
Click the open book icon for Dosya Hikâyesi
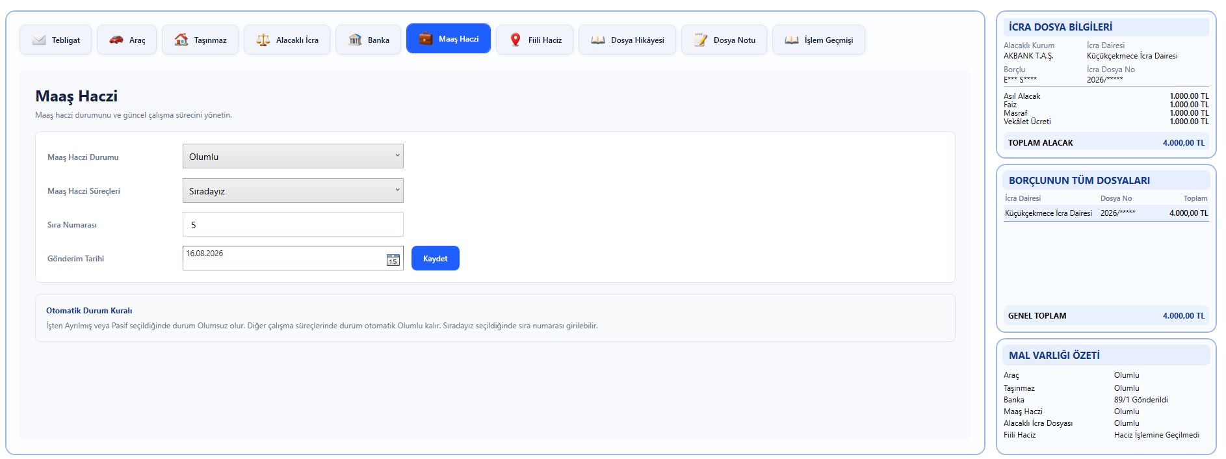coord(598,40)
